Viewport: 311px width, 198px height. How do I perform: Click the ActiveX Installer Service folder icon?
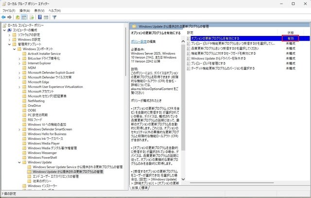[x=24, y=54]
